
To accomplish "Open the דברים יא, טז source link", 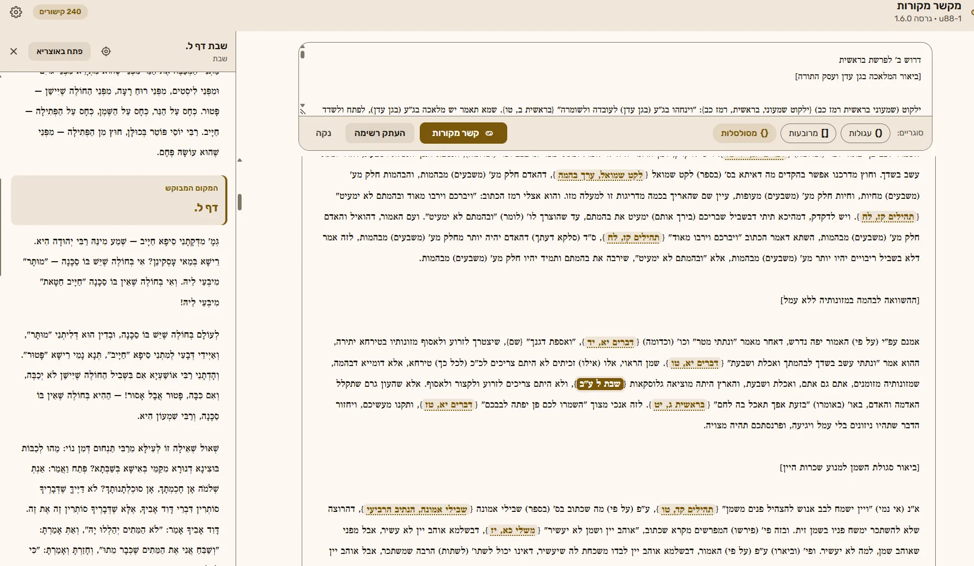I will [448, 405].
